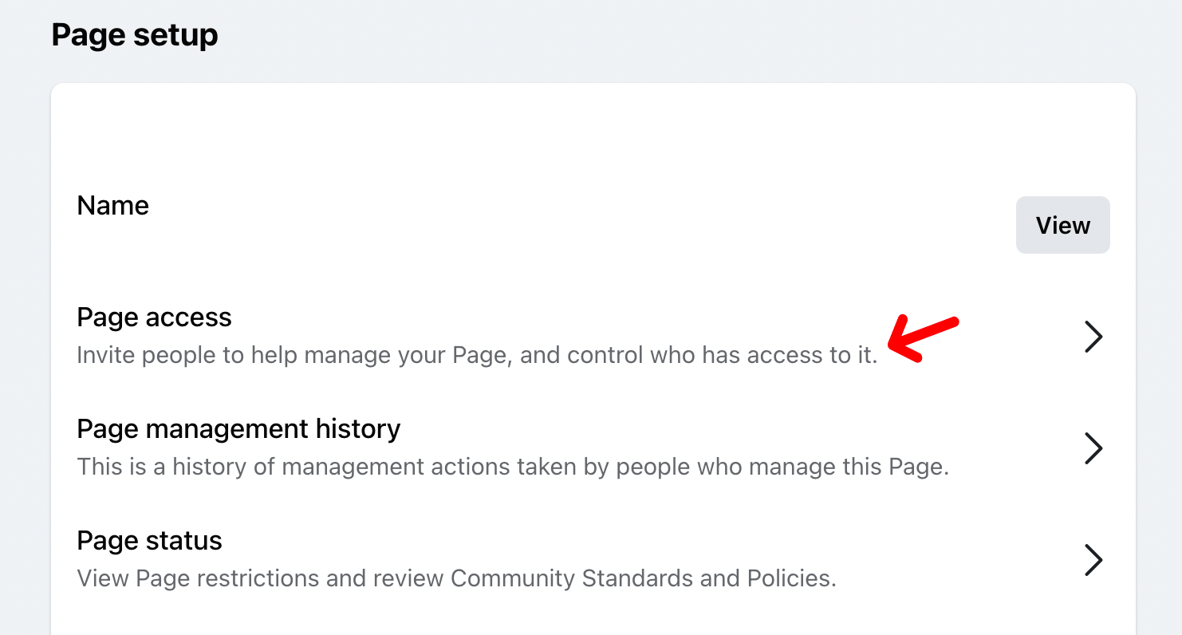Select the Page management history title
Image resolution: width=1182 pixels, height=635 pixels.
point(238,429)
